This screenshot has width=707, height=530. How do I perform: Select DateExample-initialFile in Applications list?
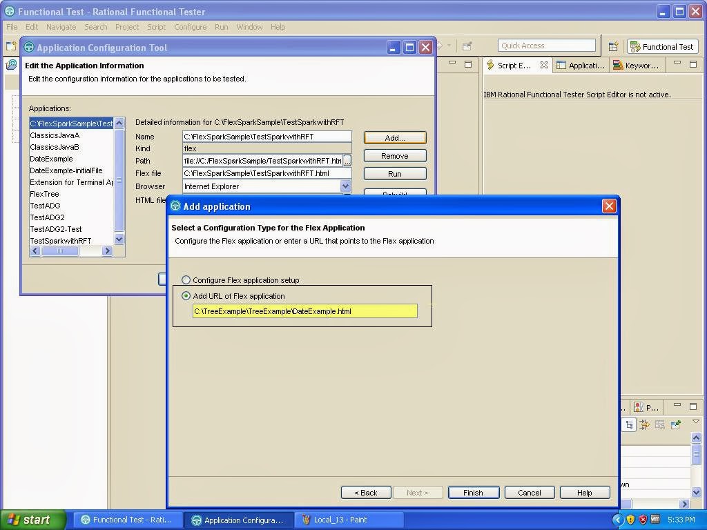(x=66, y=170)
